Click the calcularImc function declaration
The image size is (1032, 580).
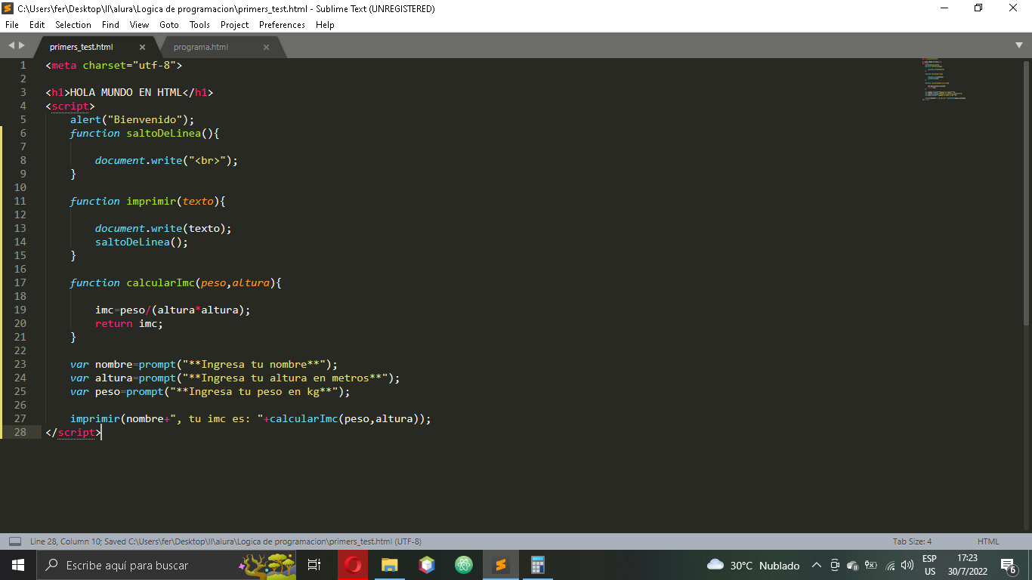pos(175,282)
